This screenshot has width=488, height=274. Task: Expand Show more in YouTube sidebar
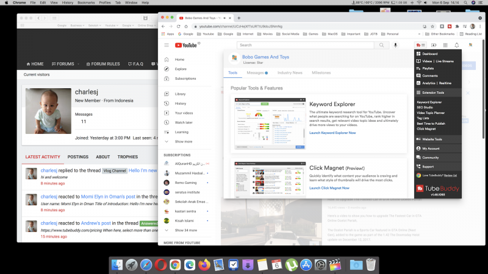(183, 141)
